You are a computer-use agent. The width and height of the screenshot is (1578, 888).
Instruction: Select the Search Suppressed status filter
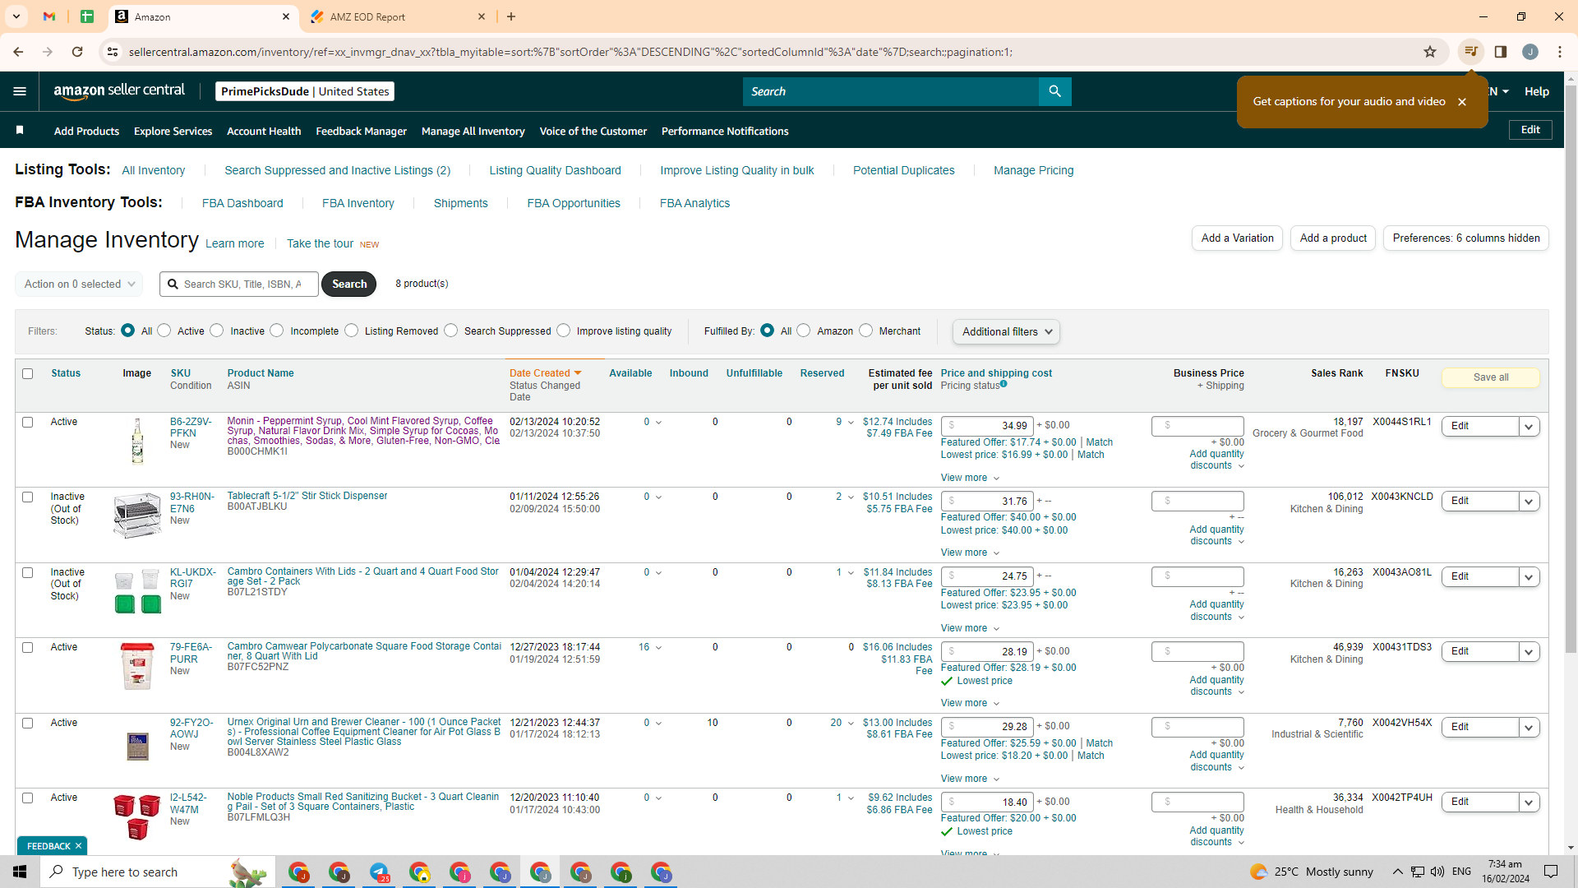pyautogui.click(x=451, y=331)
